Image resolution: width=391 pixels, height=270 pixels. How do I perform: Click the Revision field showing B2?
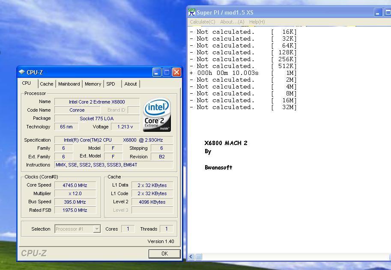(161, 157)
